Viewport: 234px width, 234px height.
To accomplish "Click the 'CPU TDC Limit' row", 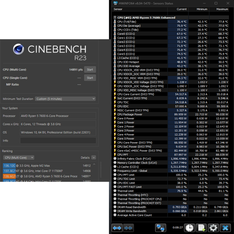I will [171, 179].
